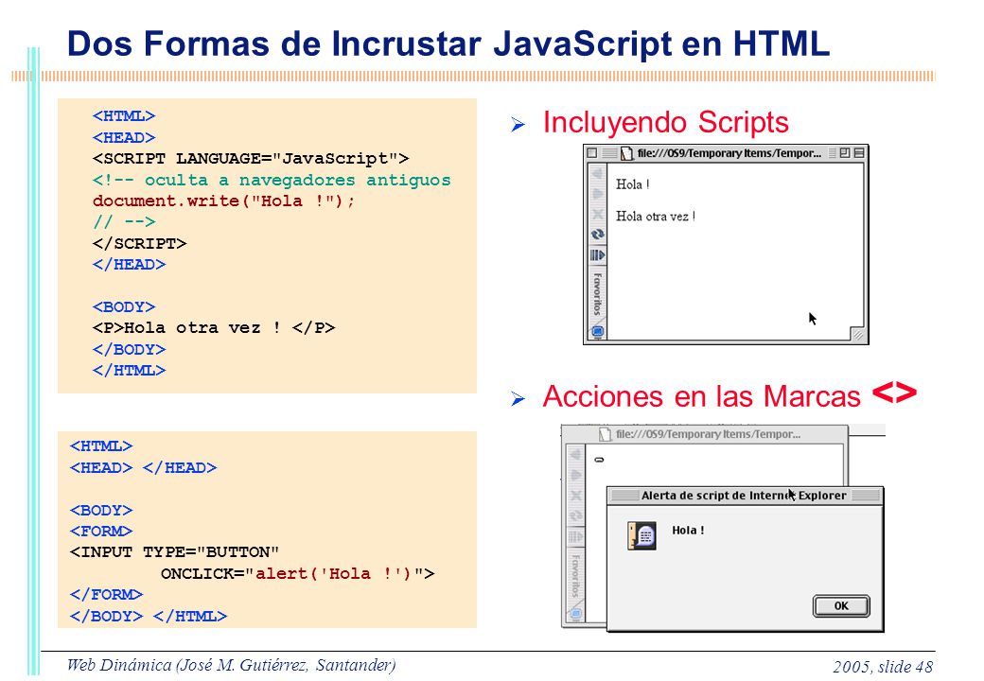Click the '2005, slide 48' footer text

[x=883, y=667]
